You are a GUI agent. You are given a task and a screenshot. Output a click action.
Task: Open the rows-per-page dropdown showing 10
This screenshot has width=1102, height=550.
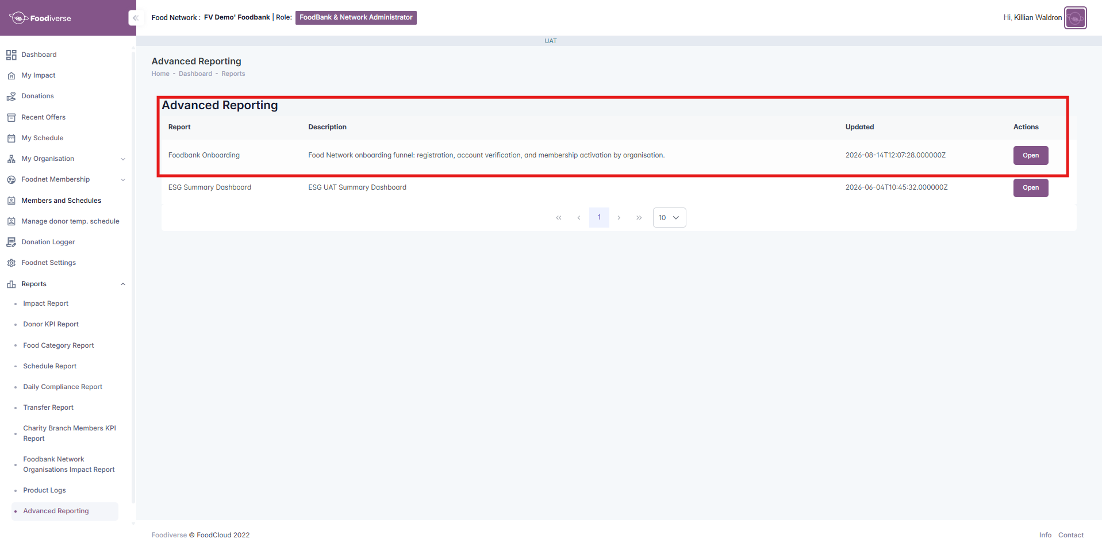tap(669, 218)
